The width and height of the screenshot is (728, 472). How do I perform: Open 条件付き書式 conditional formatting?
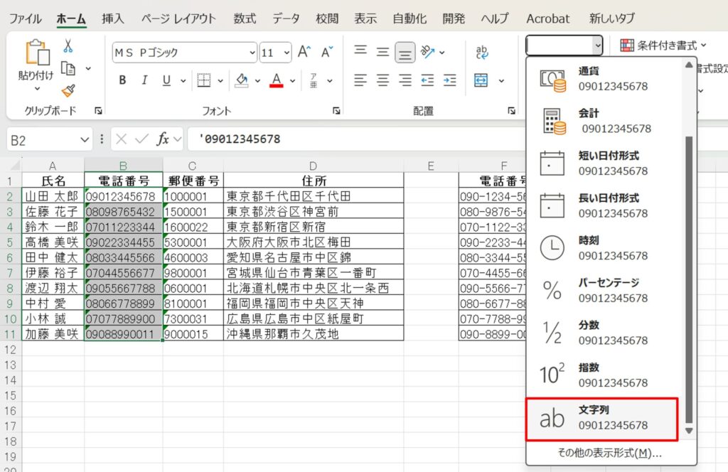coord(663,45)
